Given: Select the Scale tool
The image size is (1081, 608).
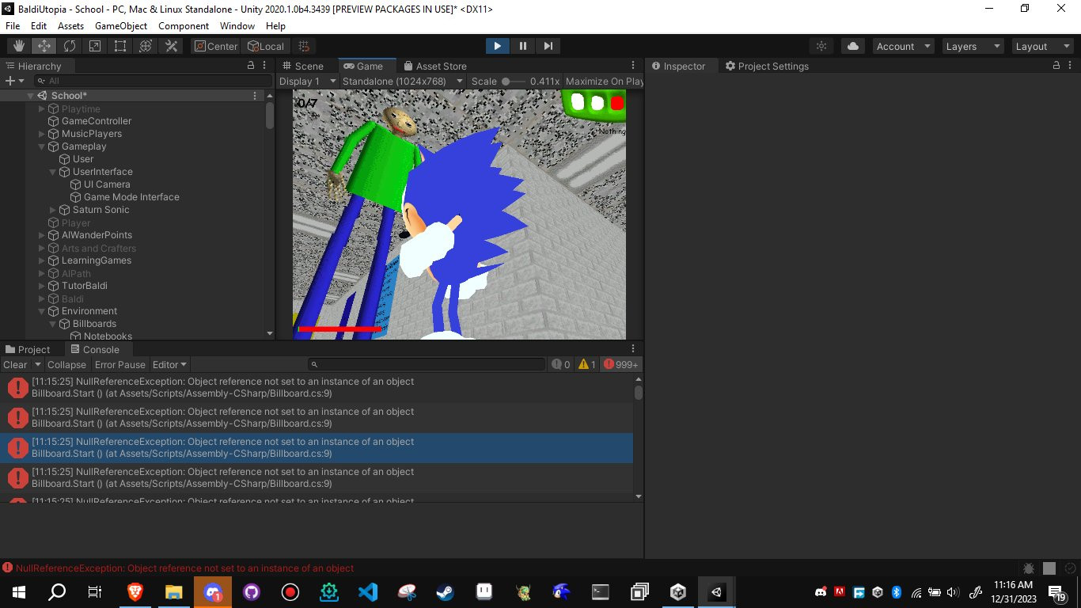Looking at the screenshot, I should tap(95, 46).
